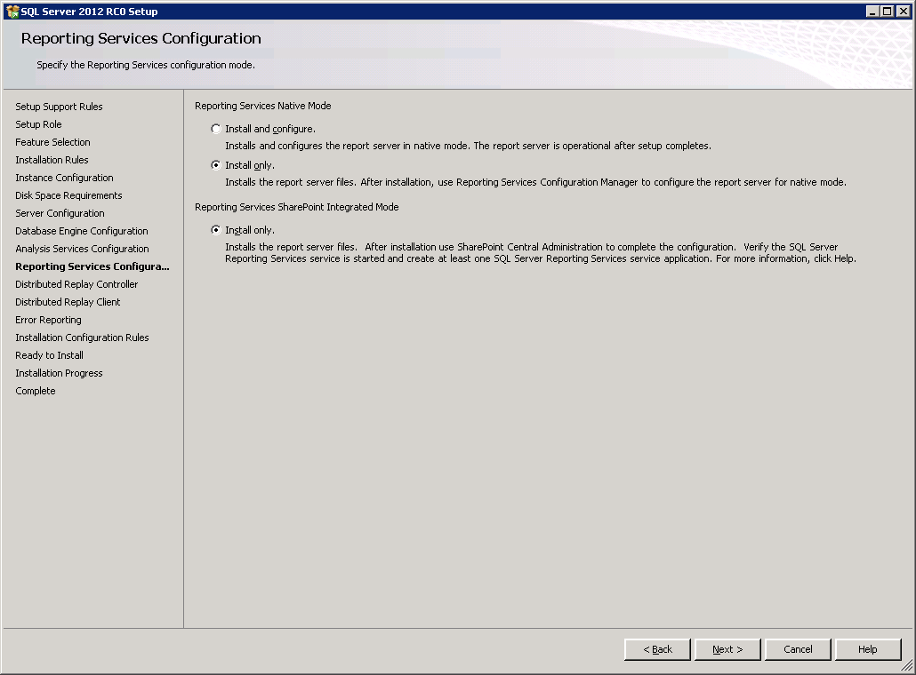The image size is (916, 675).
Task: Go to previous page with Back button
Action: [x=657, y=649]
